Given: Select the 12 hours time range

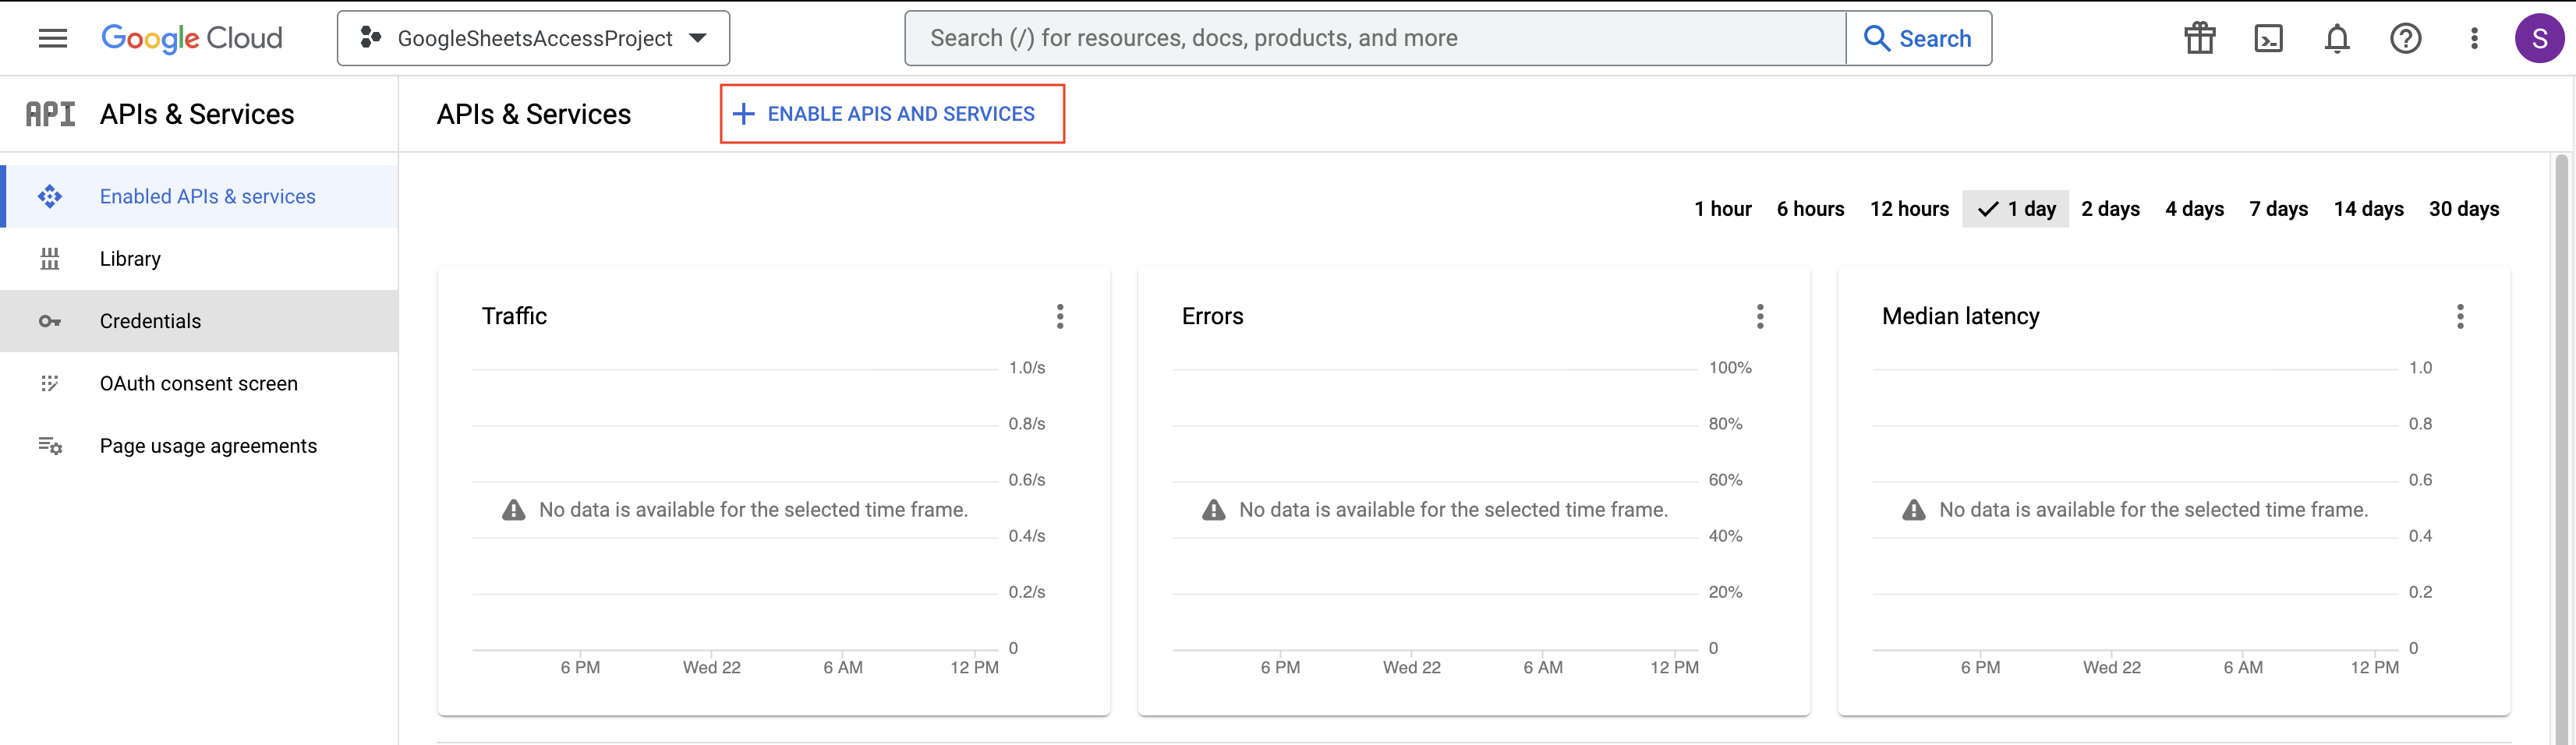Looking at the screenshot, I should pos(1909,208).
